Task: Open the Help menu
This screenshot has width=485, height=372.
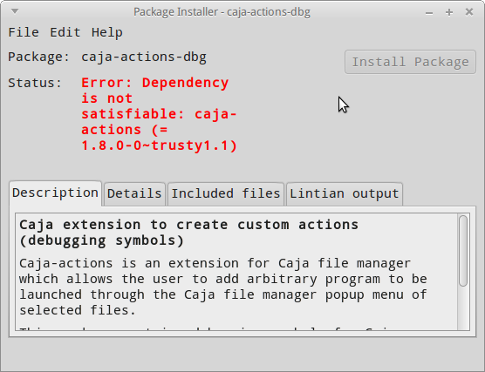Action: click(x=107, y=32)
